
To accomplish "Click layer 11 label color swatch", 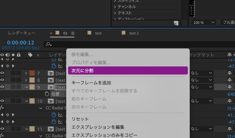I will point(32,129).
